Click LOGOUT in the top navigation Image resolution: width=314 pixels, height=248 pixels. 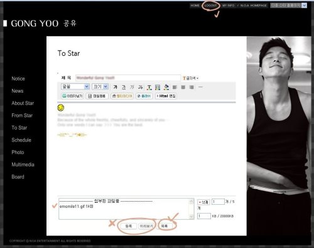click(x=210, y=6)
